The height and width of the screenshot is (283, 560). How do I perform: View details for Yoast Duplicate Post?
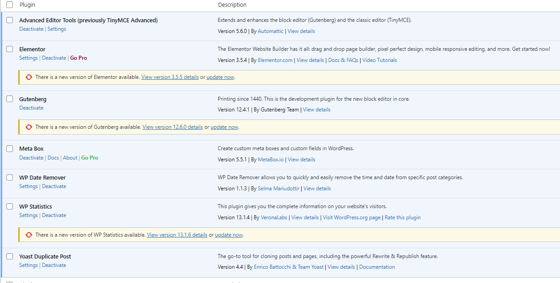click(341, 267)
